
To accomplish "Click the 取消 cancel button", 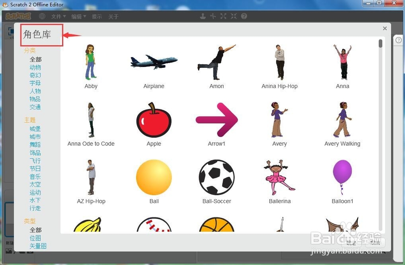I will [x=375, y=243].
